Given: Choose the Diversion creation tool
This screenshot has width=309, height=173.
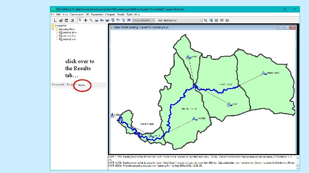Looking at the screenshot, I should [x=118, y=20].
